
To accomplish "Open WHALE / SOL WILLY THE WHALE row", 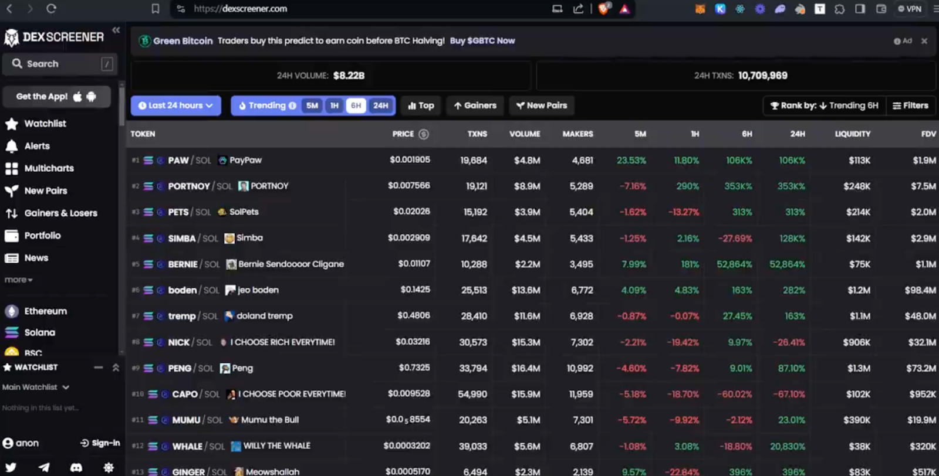I will coord(532,446).
